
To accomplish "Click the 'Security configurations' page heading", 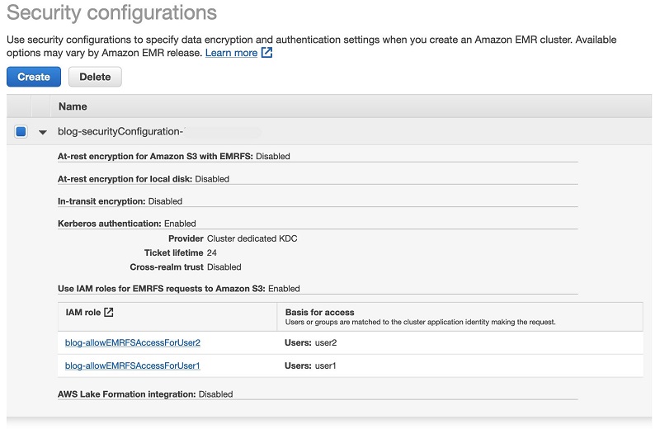I will [x=111, y=12].
